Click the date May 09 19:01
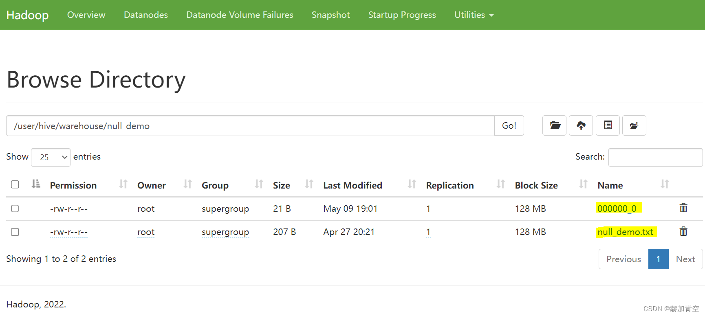This screenshot has width=705, height=316. point(350,208)
